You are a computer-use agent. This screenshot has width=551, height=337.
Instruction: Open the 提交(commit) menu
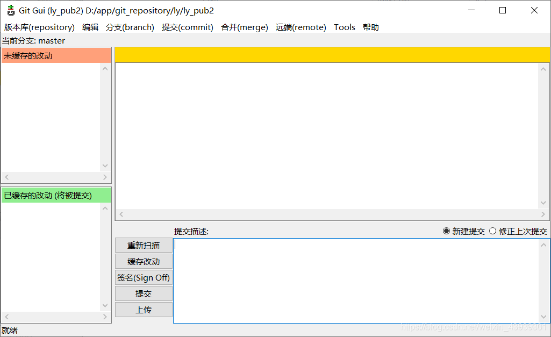click(187, 27)
